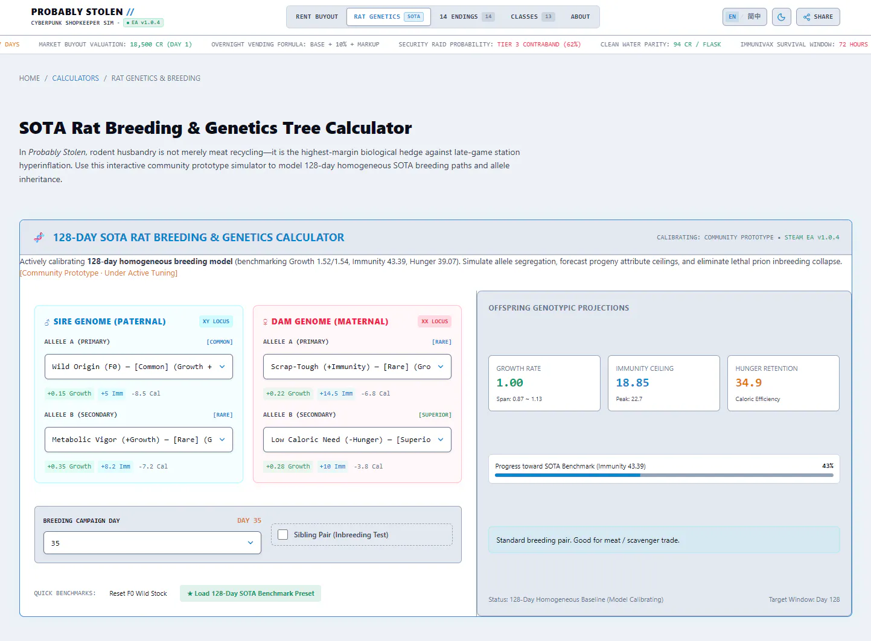Open the Breeding Campaign Day dropdown

coord(152,543)
